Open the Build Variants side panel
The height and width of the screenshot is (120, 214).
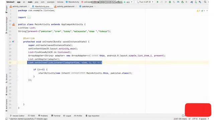coord(6,105)
